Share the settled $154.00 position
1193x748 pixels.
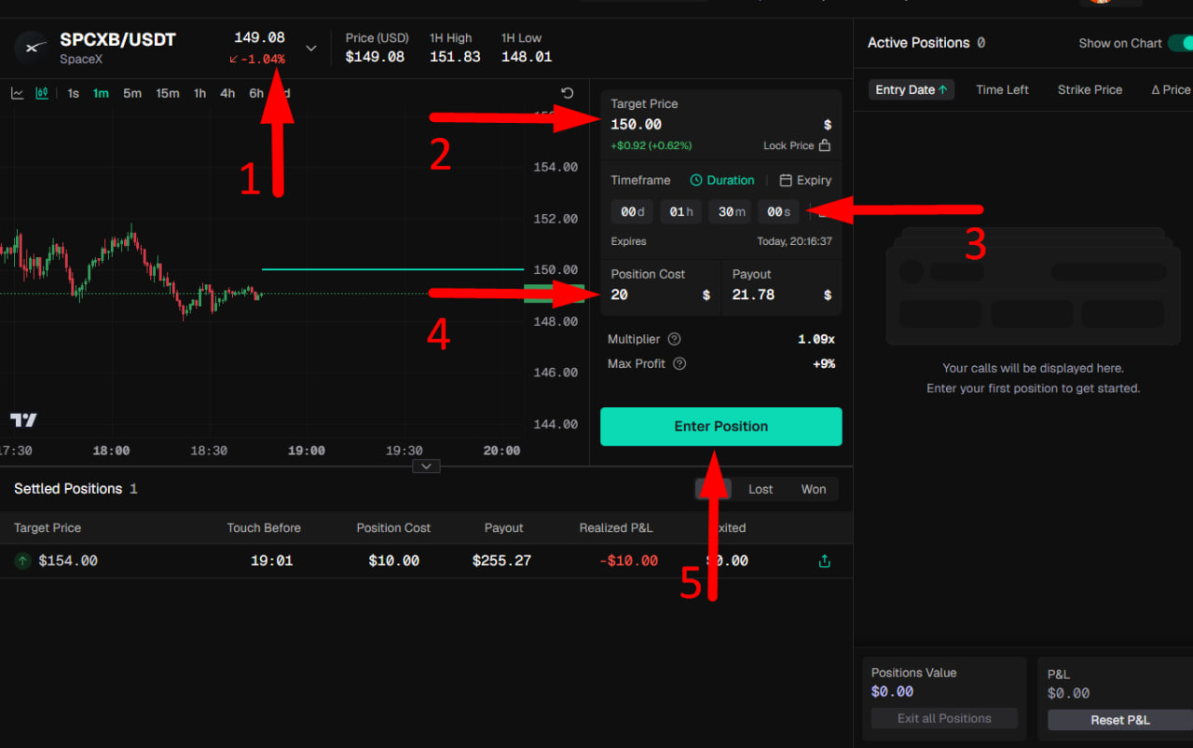tap(824, 561)
